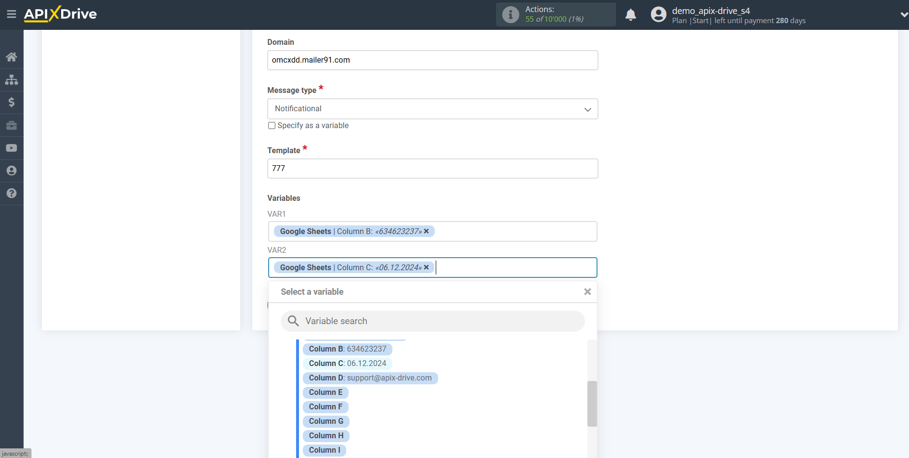Click the Domain input field
Viewport: 909px width, 458px height.
[433, 60]
